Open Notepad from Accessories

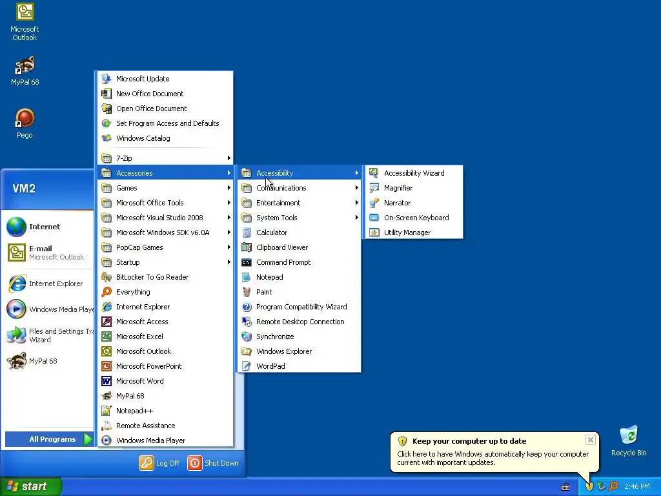[299, 277]
